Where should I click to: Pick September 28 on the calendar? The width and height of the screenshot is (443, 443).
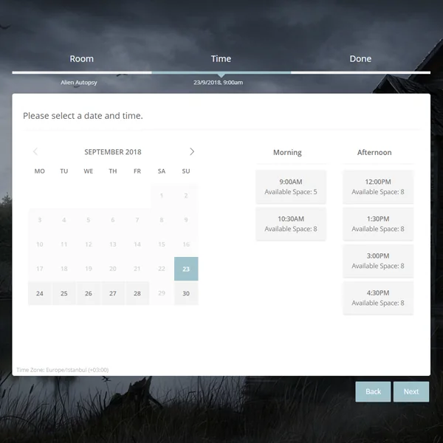tap(137, 293)
